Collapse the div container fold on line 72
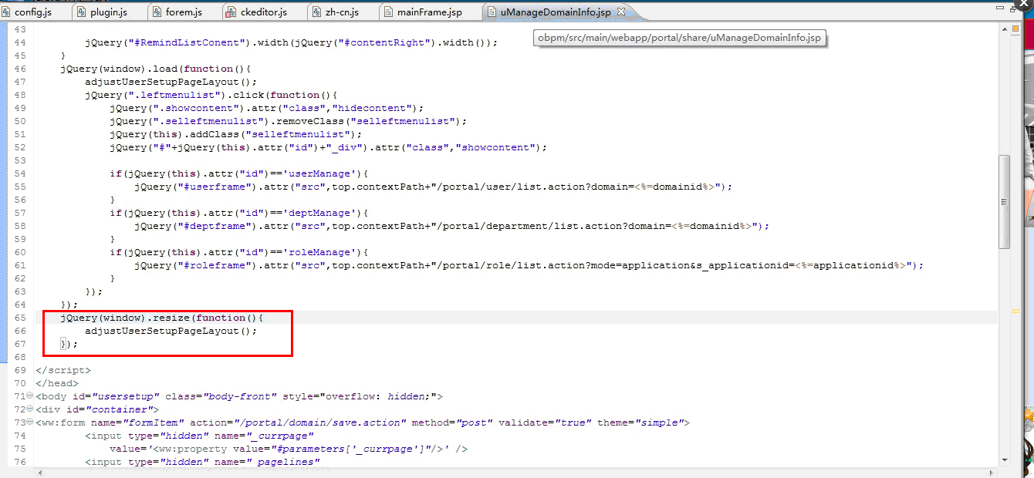Viewport: 1034px width, 478px height. tap(29, 409)
